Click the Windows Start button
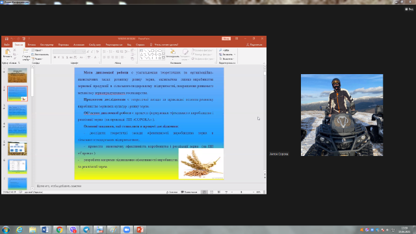 (x=6, y=229)
